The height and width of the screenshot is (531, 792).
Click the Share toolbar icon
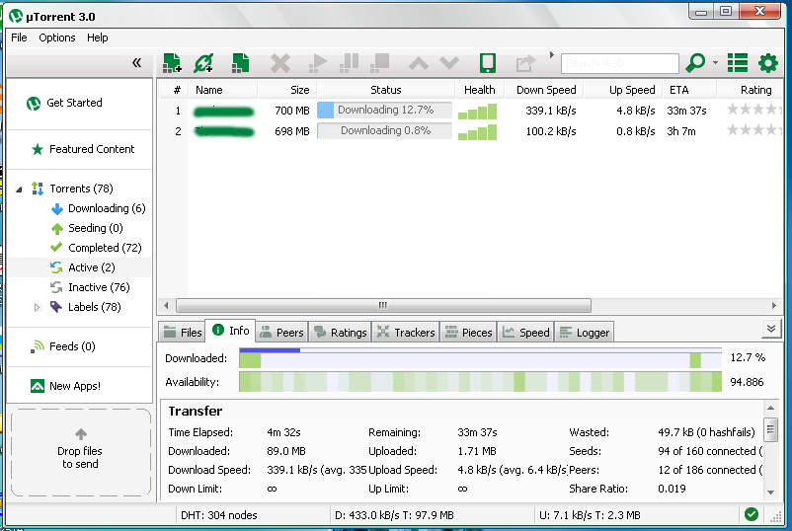(525, 63)
